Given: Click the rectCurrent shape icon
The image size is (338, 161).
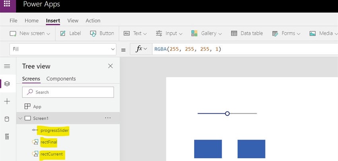Looking at the screenshot, I should tap(35, 154).
